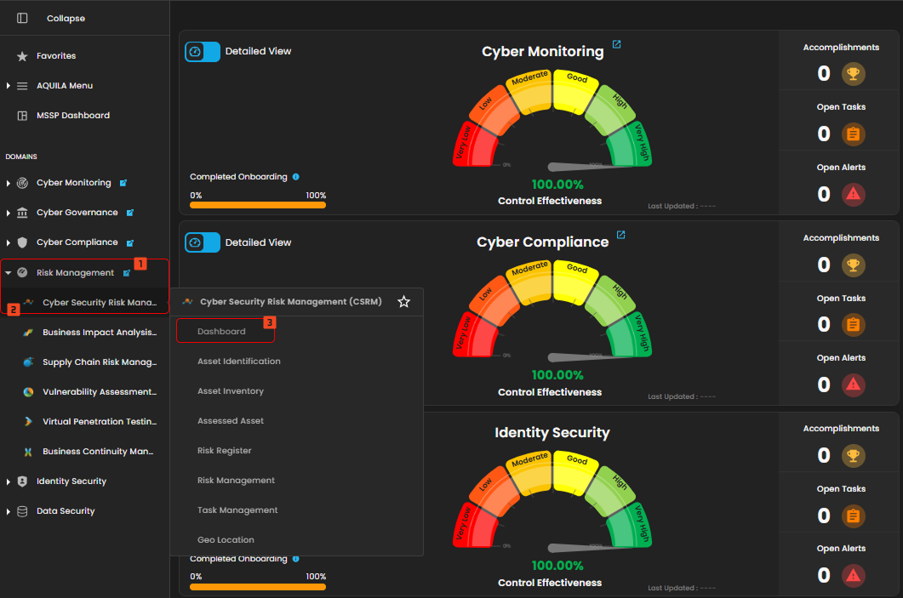Click Cyber Monitoring onboarding progress bar
903x598 pixels.
[258, 205]
